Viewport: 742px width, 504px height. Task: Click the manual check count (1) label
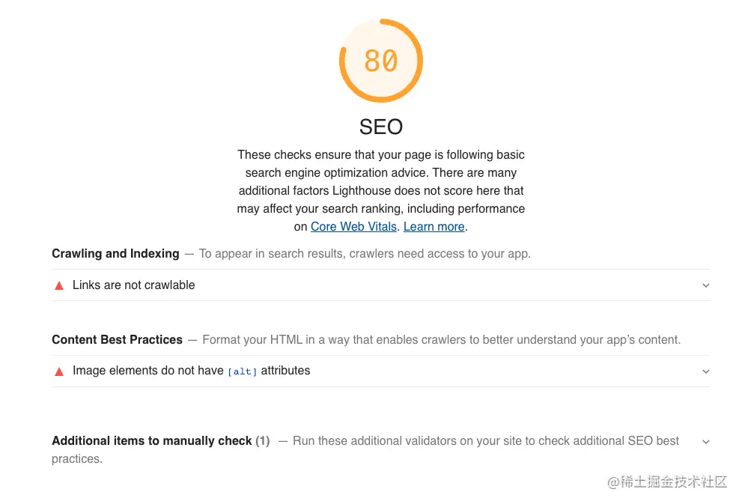point(262,441)
